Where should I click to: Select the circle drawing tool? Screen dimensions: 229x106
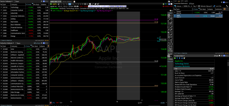tap(169, 44)
